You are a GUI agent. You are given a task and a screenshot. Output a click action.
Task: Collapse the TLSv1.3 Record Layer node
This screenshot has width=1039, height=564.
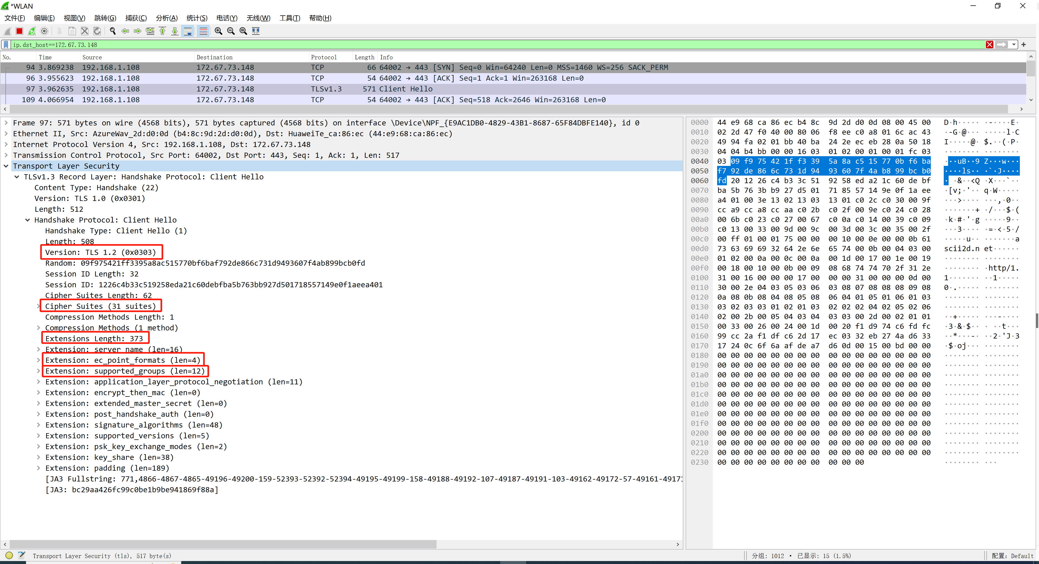(x=17, y=177)
